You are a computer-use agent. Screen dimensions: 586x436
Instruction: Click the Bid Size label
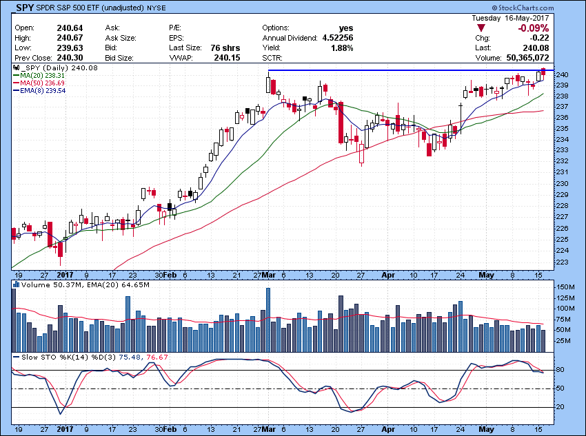click(119, 59)
